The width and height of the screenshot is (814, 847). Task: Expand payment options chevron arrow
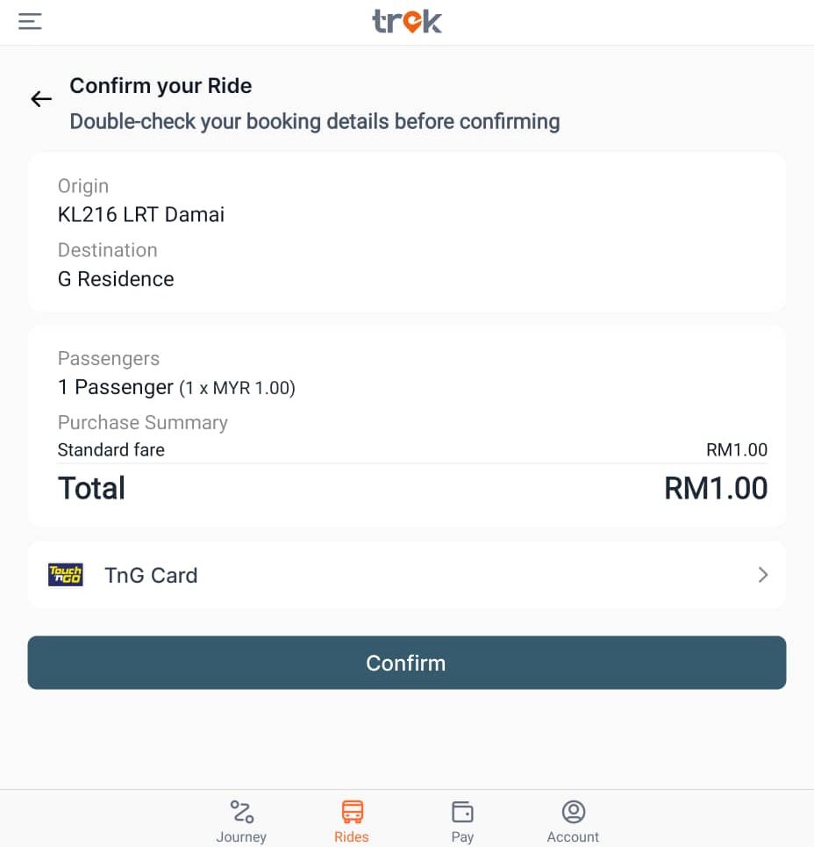(762, 575)
